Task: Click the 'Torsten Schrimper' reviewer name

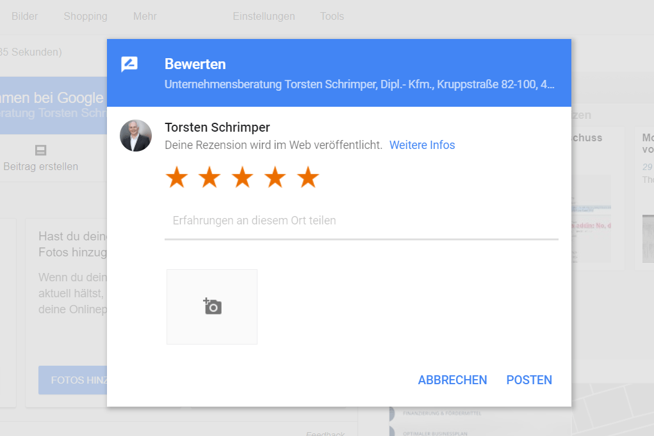Action: (x=217, y=127)
